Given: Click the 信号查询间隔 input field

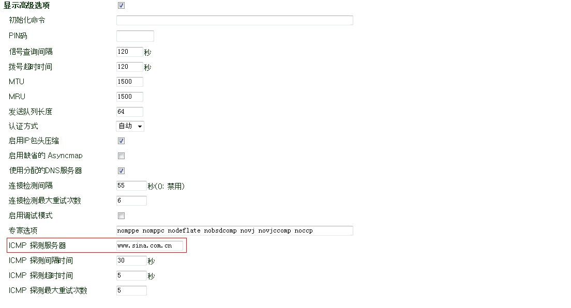Looking at the screenshot, I should (x=129, y=52).
